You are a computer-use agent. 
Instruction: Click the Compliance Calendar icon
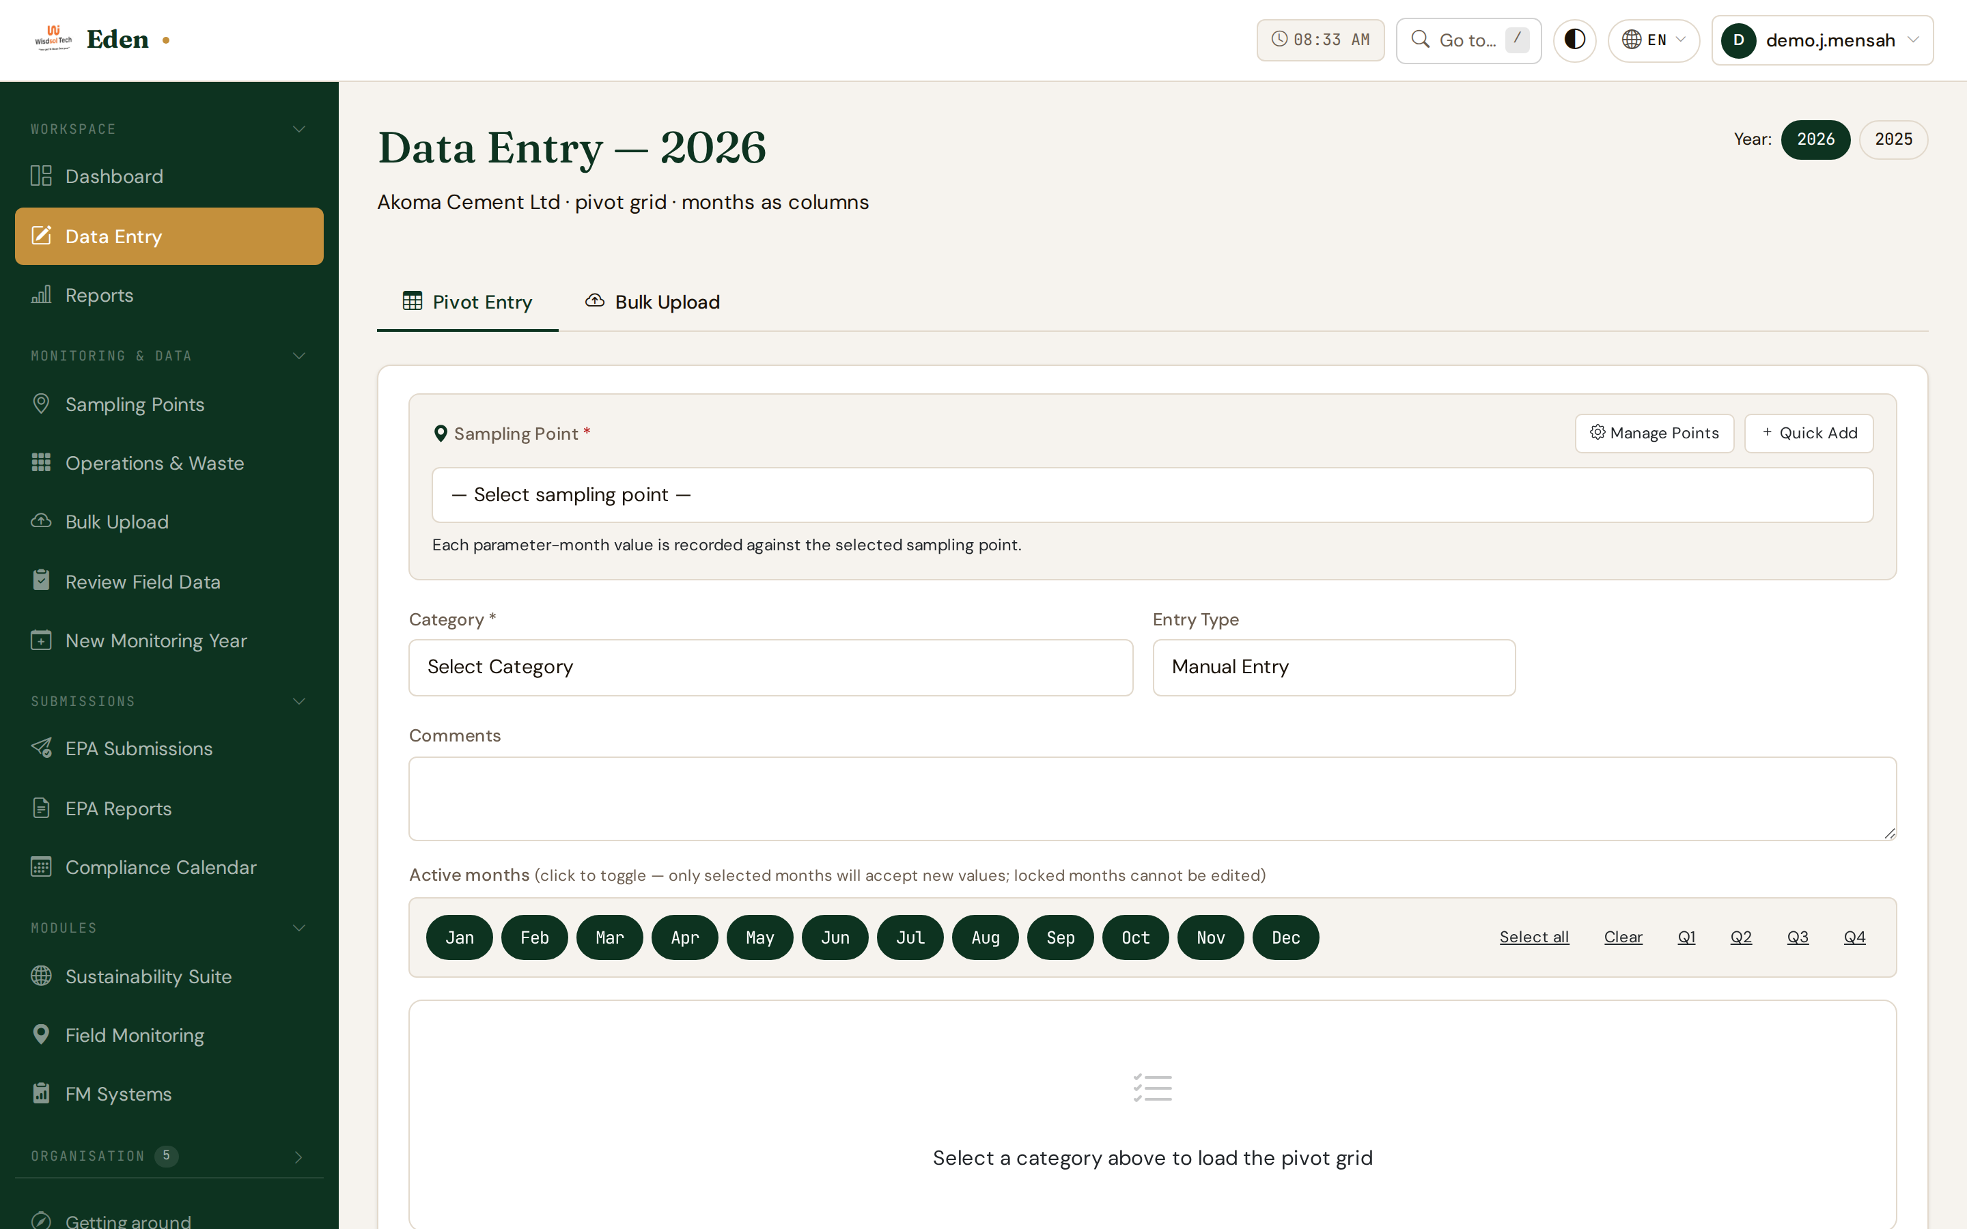pos(41,866)
